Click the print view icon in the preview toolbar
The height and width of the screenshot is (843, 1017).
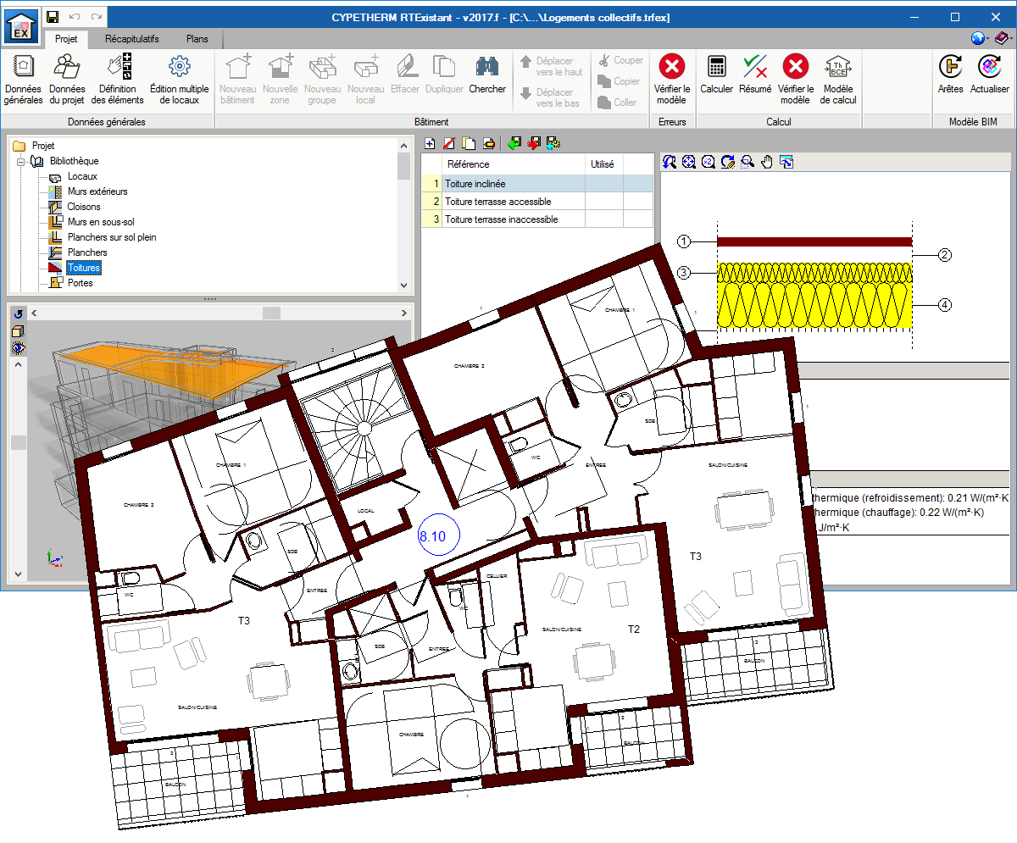coord(786,162)
